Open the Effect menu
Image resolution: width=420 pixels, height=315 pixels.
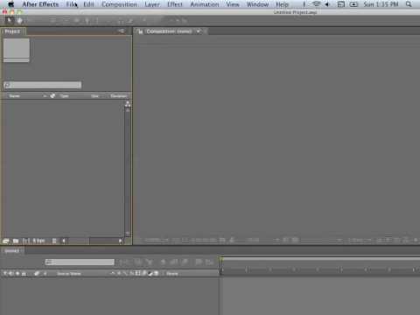click(x=175, y=4)
